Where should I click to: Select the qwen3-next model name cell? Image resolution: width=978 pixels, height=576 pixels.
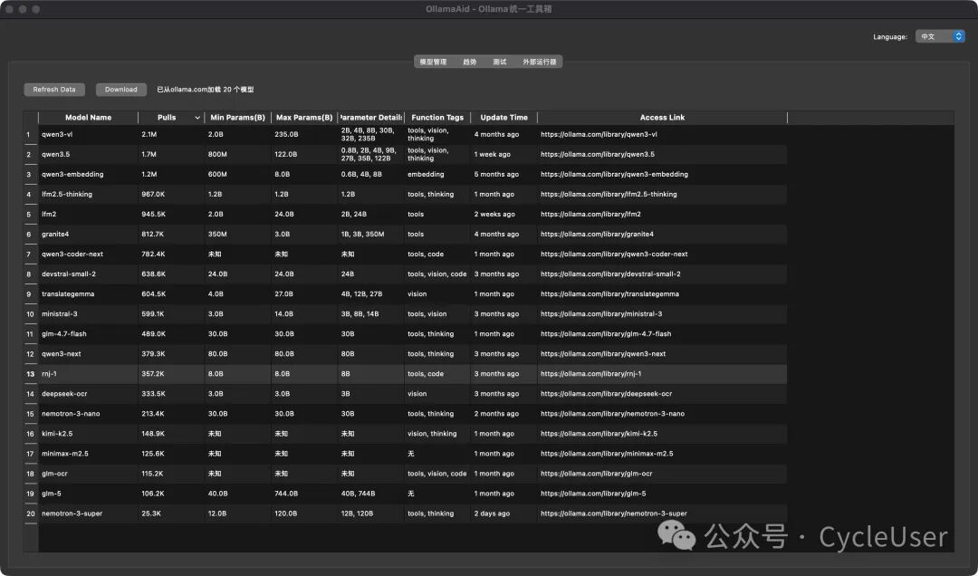click(x=88, y=354)
